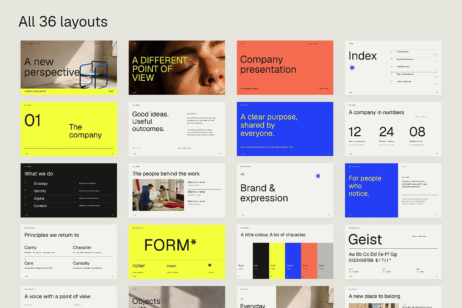Click the black Ink colour swatch

tap(261, 261)
